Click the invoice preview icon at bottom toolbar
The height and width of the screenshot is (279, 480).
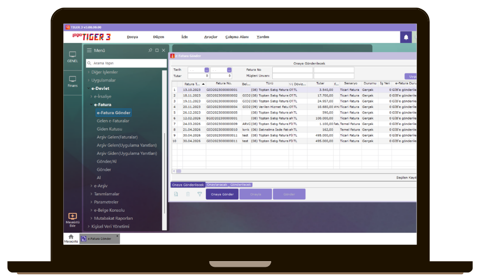tap(176, 194)
